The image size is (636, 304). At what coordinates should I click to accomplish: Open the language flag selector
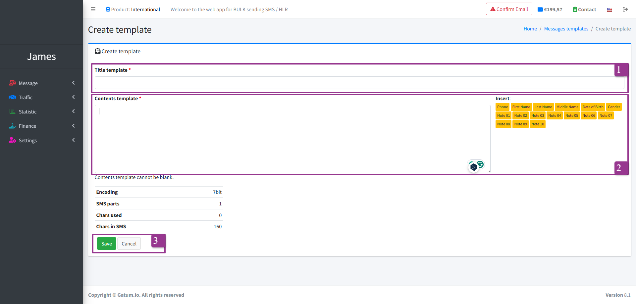pos(609,10)
